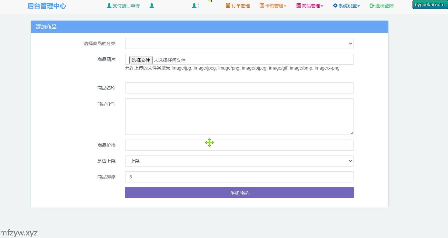
Task: Expand the 是否上架 listing status dropdown
Action: pos(239,161)
